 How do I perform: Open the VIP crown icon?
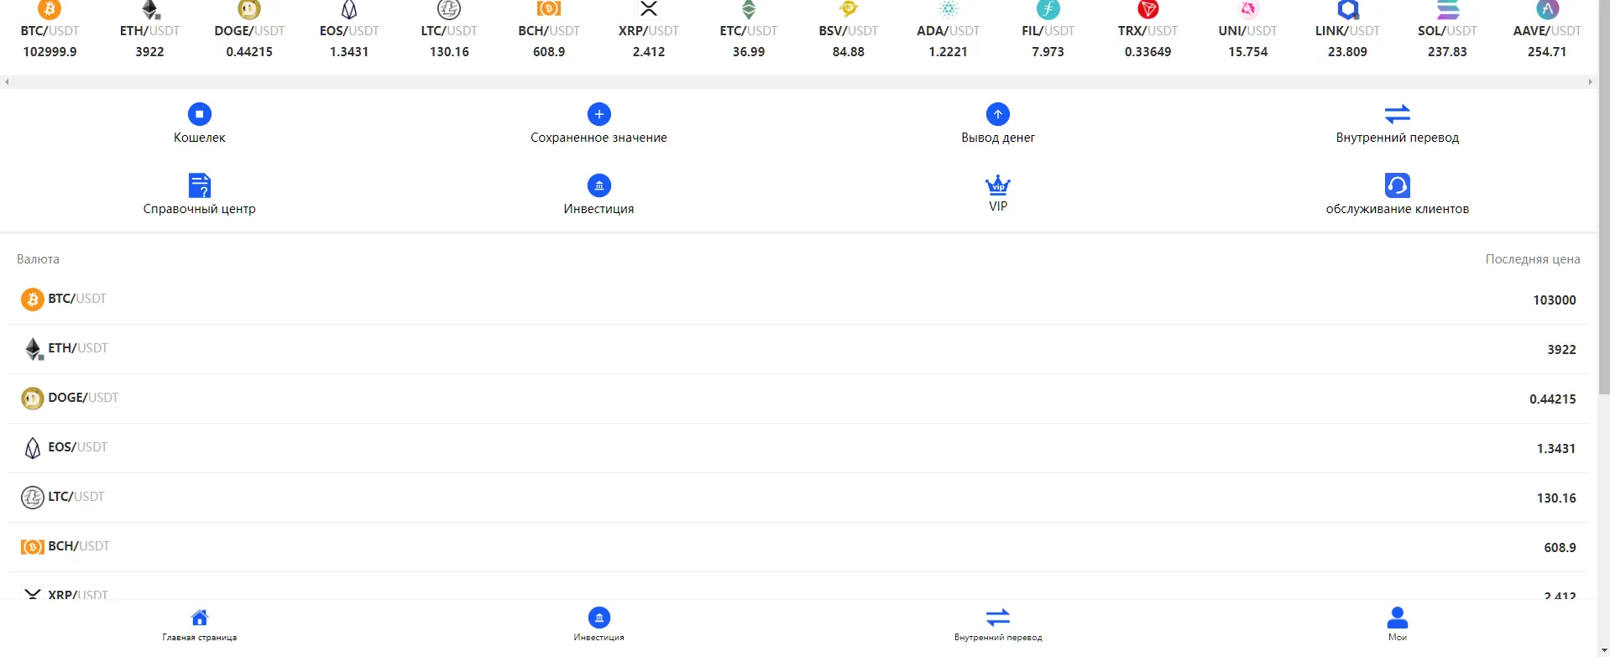click(x=997, y=185)
